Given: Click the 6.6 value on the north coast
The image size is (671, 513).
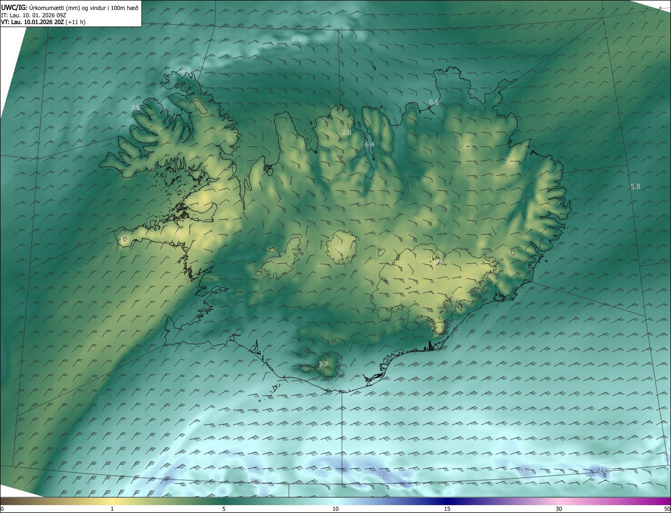Looking at the screenshot, I should (434, 102).
